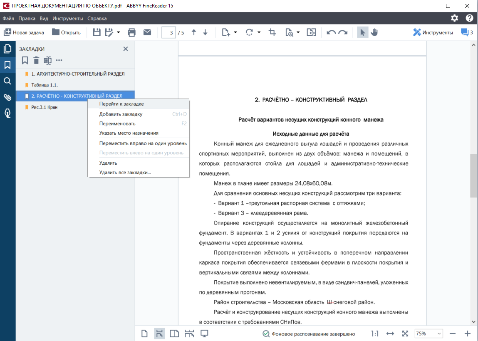
Task: Print the document
Action: (131, 32)
